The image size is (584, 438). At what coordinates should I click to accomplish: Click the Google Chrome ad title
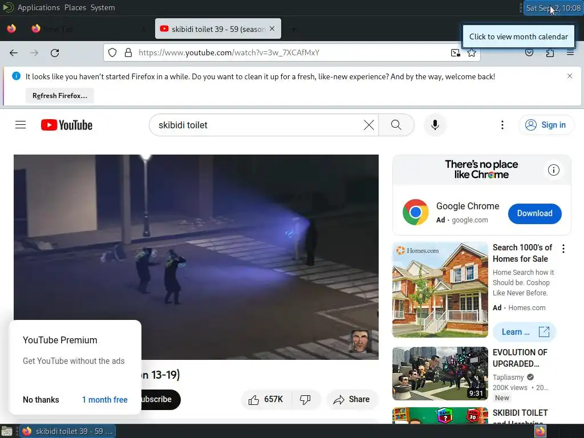coord(468,206)
